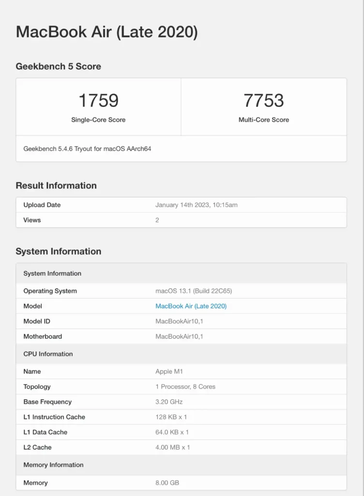Click the Topology label

[x=37, y=387]
